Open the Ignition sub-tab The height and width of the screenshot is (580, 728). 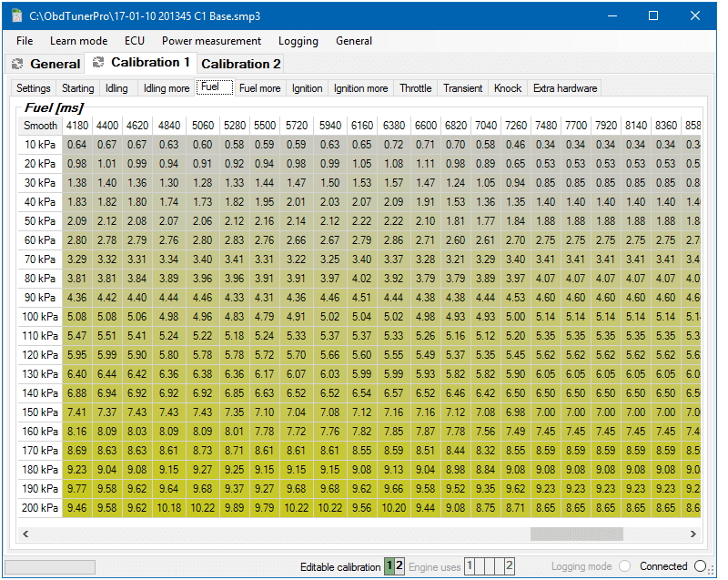(307, 88)
